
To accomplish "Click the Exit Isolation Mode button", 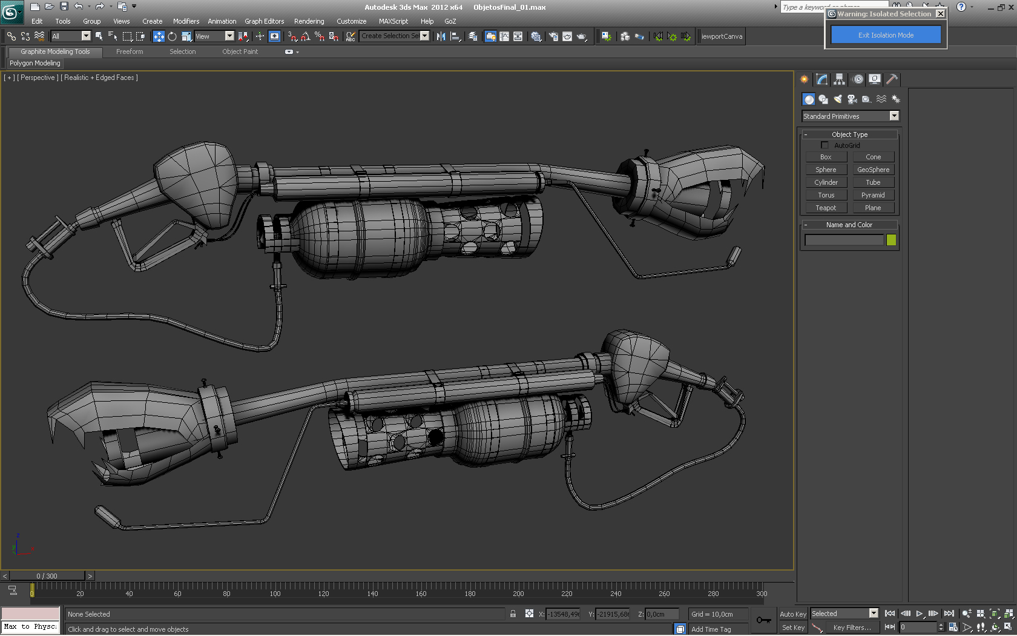I will point(886,35).
